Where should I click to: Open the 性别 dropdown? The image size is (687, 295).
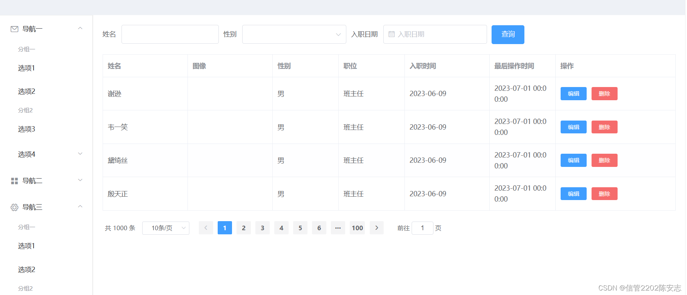tap(294, 34)
